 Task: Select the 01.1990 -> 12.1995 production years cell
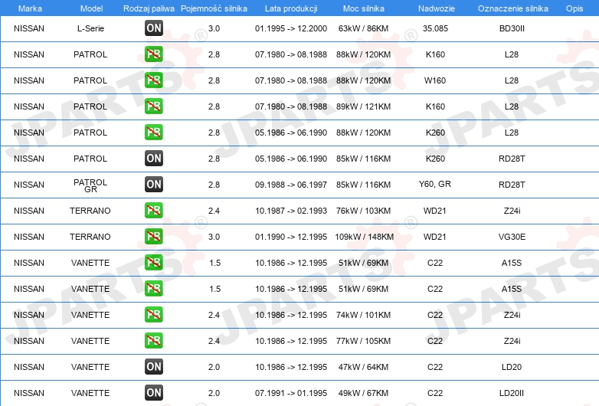[x=291, y=237]
